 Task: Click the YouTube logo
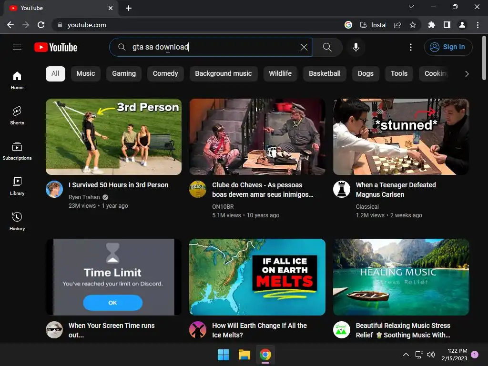(x=56, y=47)
